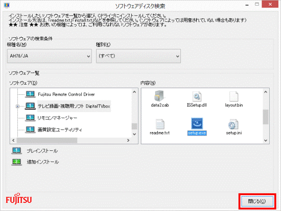
Task: Click the data2.cab file icon
Action: (159, 96)
